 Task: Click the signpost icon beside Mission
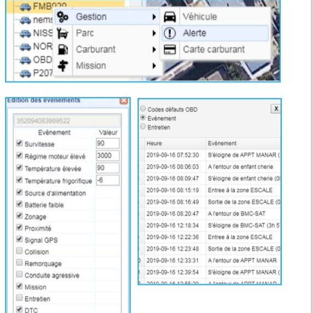tap(63, 66)
